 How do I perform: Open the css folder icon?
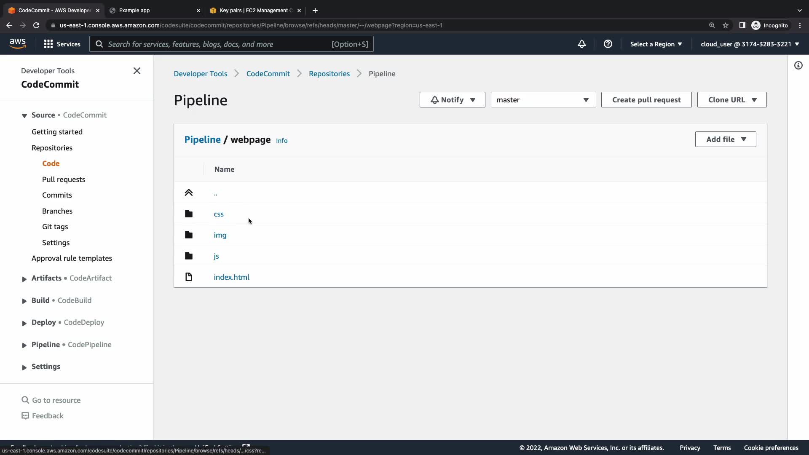189,214
